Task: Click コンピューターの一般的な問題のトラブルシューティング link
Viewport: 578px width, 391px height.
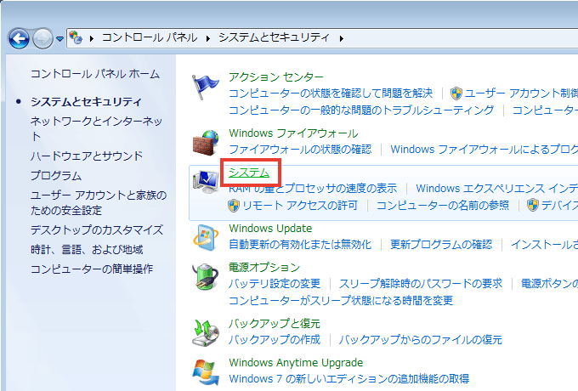Action: coord(361,110)
